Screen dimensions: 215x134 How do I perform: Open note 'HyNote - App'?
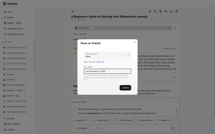pos(12,96)
